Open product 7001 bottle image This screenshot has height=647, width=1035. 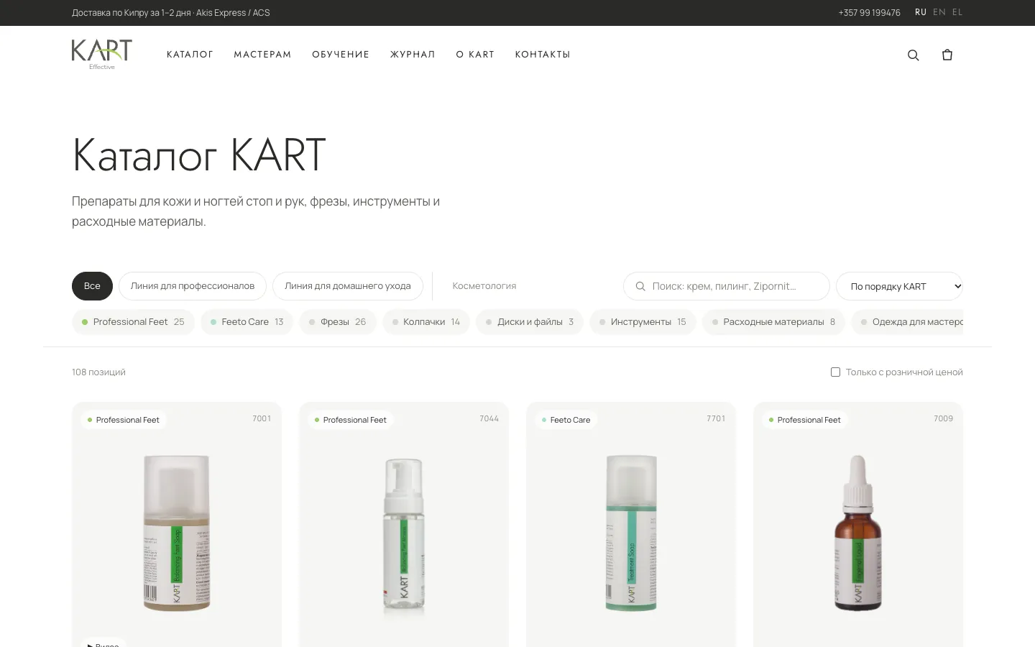coord(177,533)
